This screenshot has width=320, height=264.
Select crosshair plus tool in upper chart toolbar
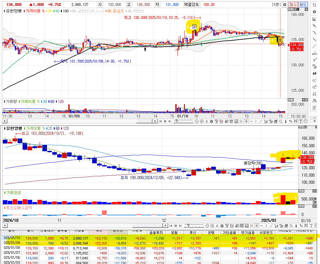click(x=246, y=121)
